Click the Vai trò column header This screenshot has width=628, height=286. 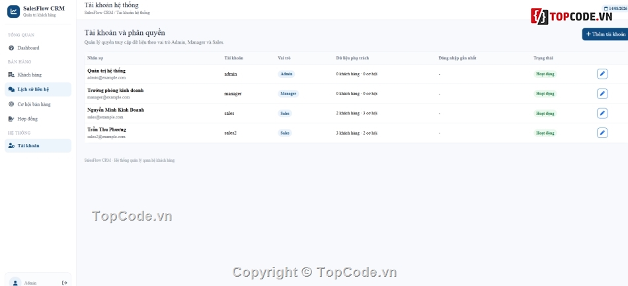(284, 58)
